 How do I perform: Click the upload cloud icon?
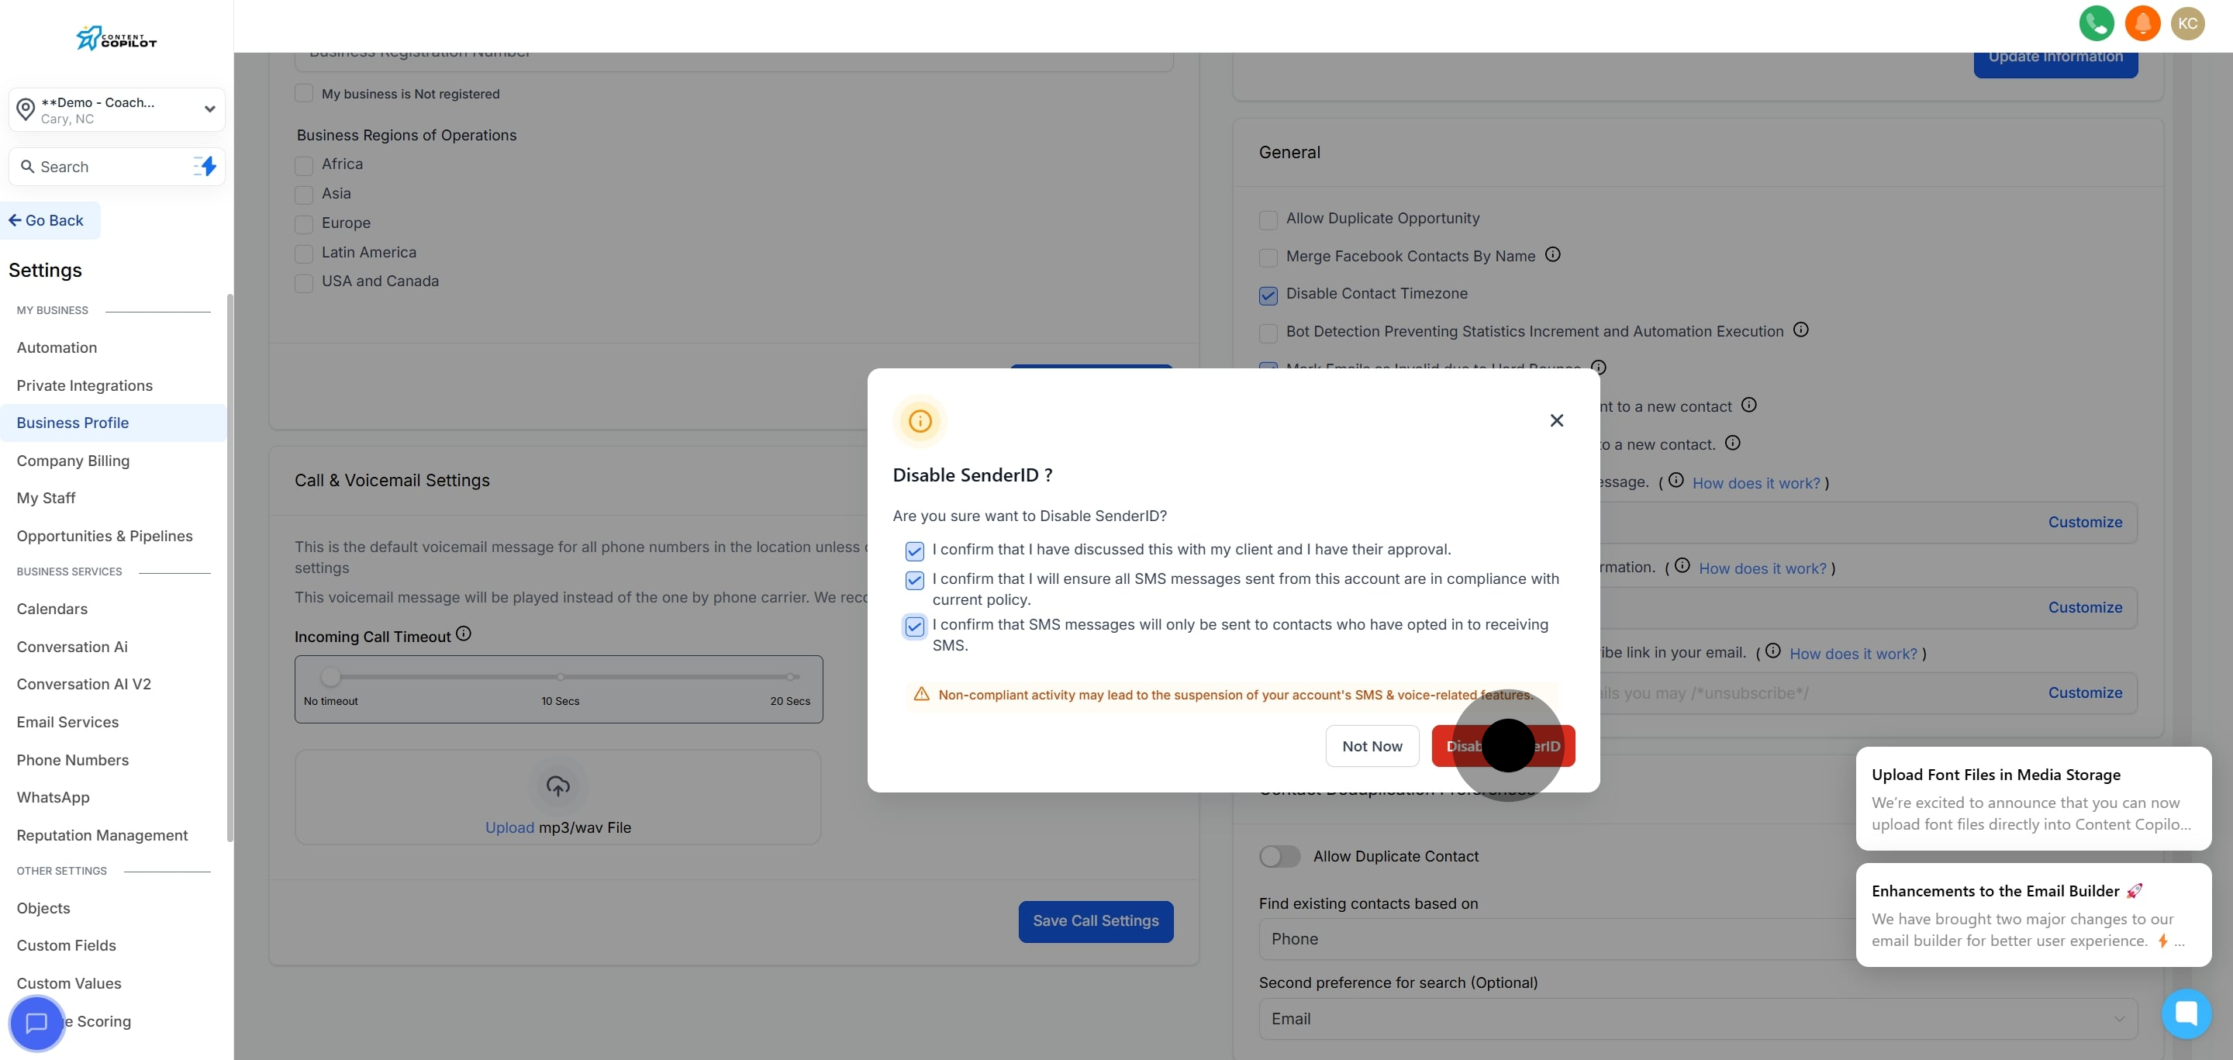[x=557, y=786]
